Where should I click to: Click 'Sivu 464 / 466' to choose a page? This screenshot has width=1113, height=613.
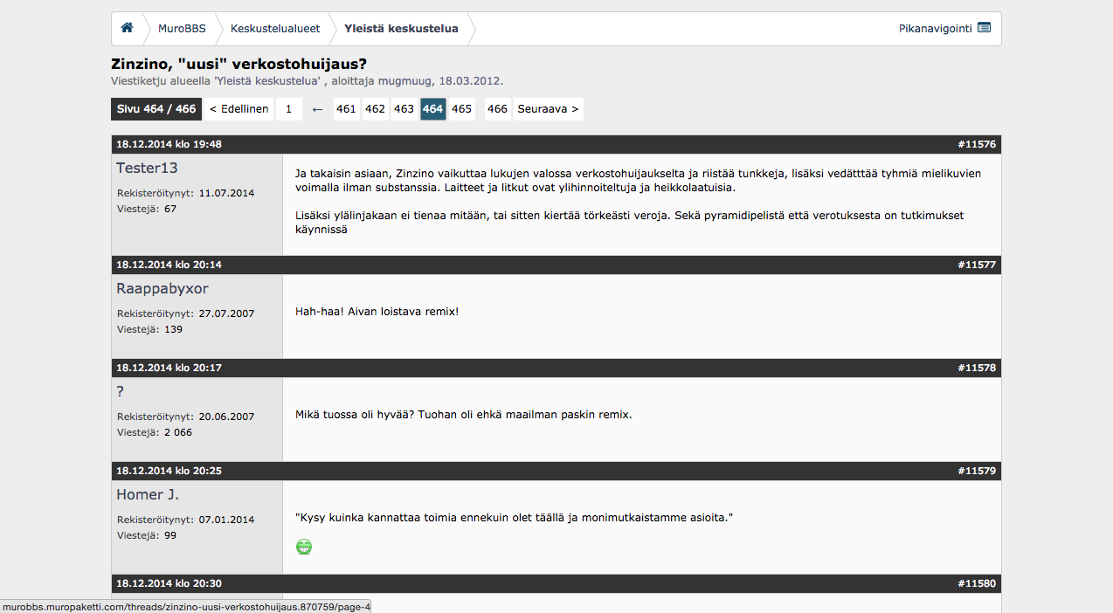pyautogui.click(x=156, y=108)
